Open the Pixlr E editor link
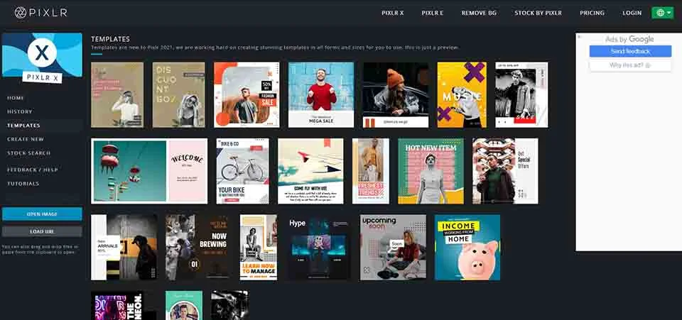Image resolution: width=682 pixels, height=320 pixels. 432,13
